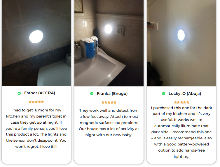Screen dimensions: 220x167
Task: Open Franka's bathroom sink light photo
Action: 109,43
